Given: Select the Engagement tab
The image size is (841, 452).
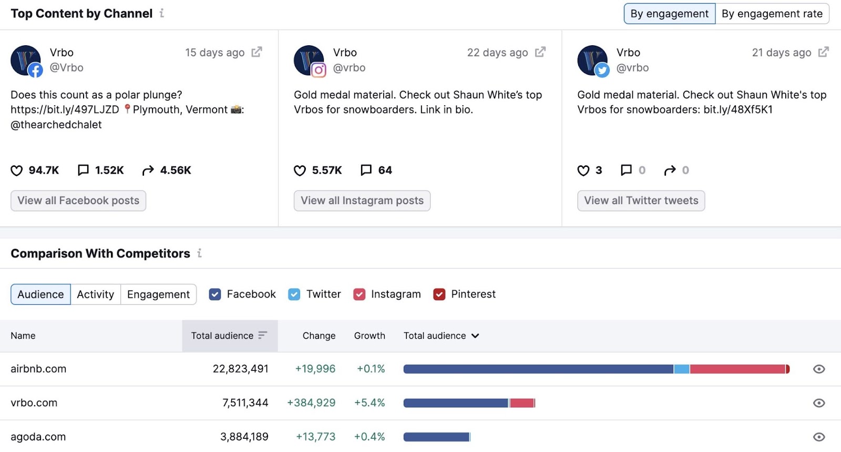Looking at the screenshot, I should point(158,294).
